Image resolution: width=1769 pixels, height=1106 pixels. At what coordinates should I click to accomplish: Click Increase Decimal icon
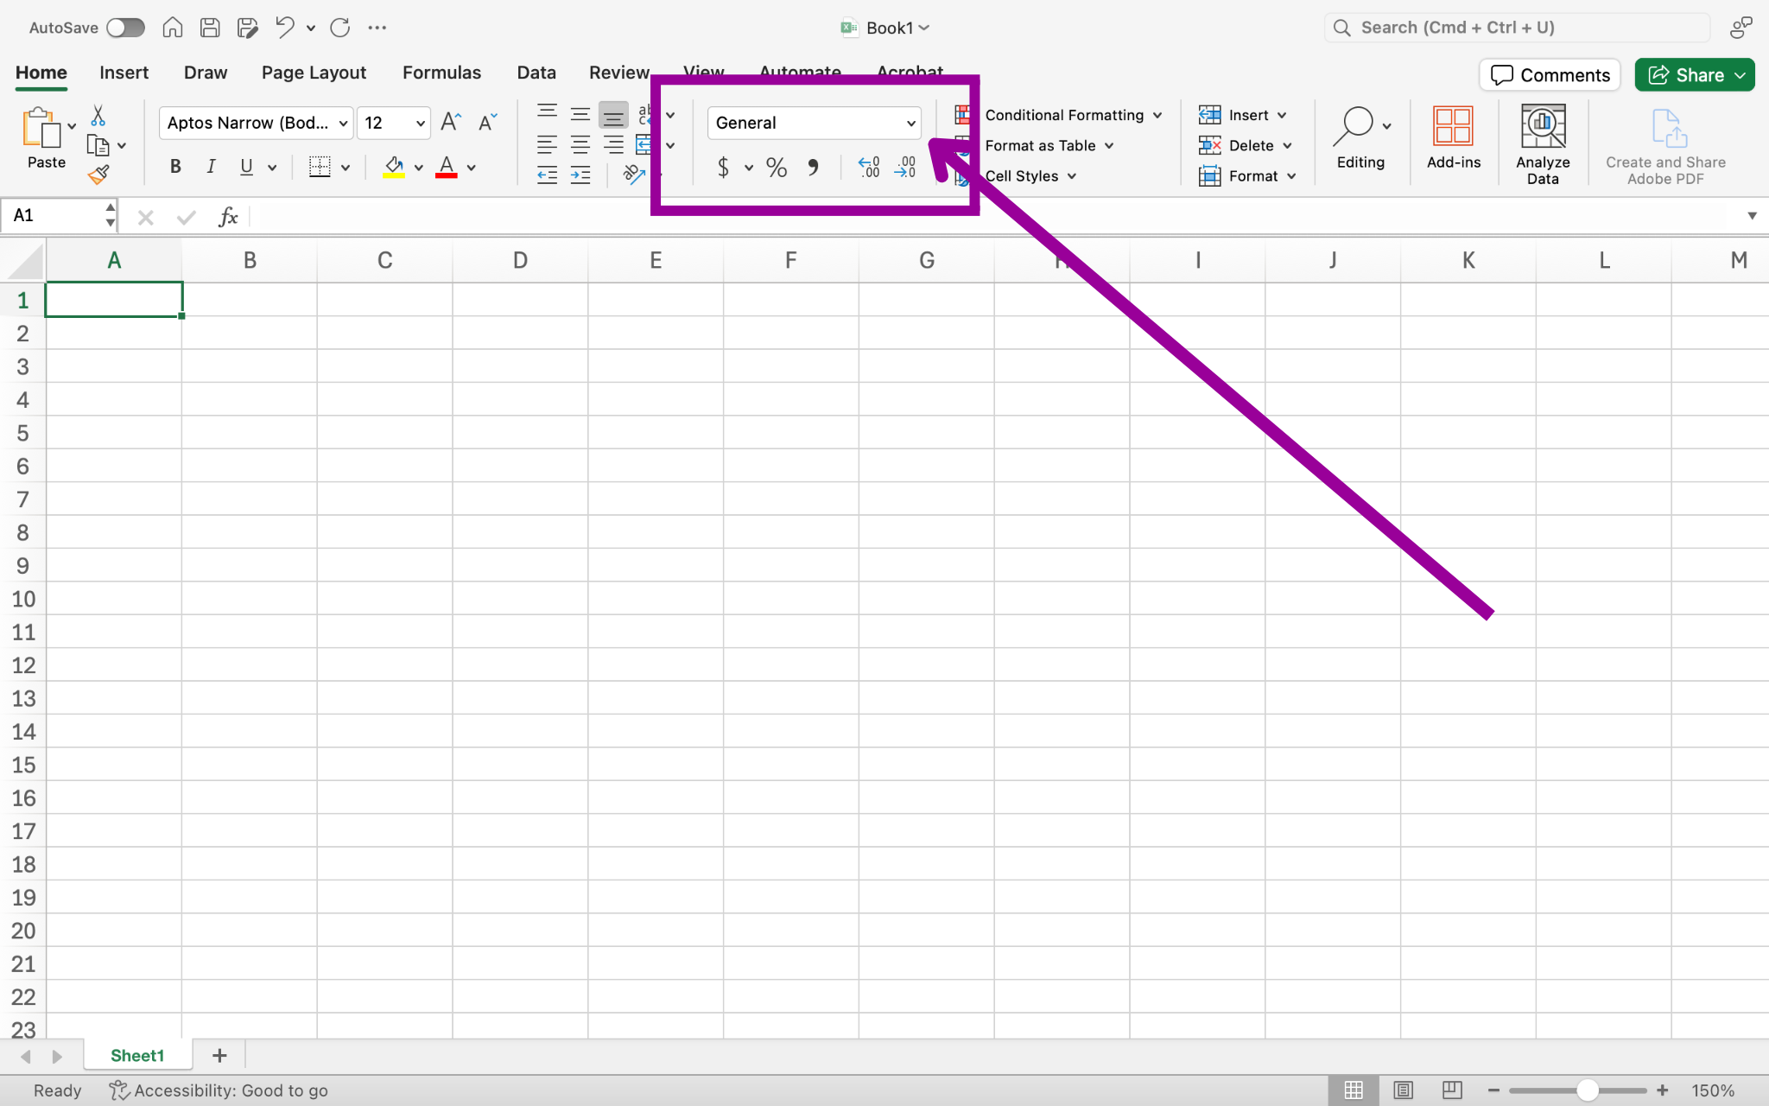868,168
